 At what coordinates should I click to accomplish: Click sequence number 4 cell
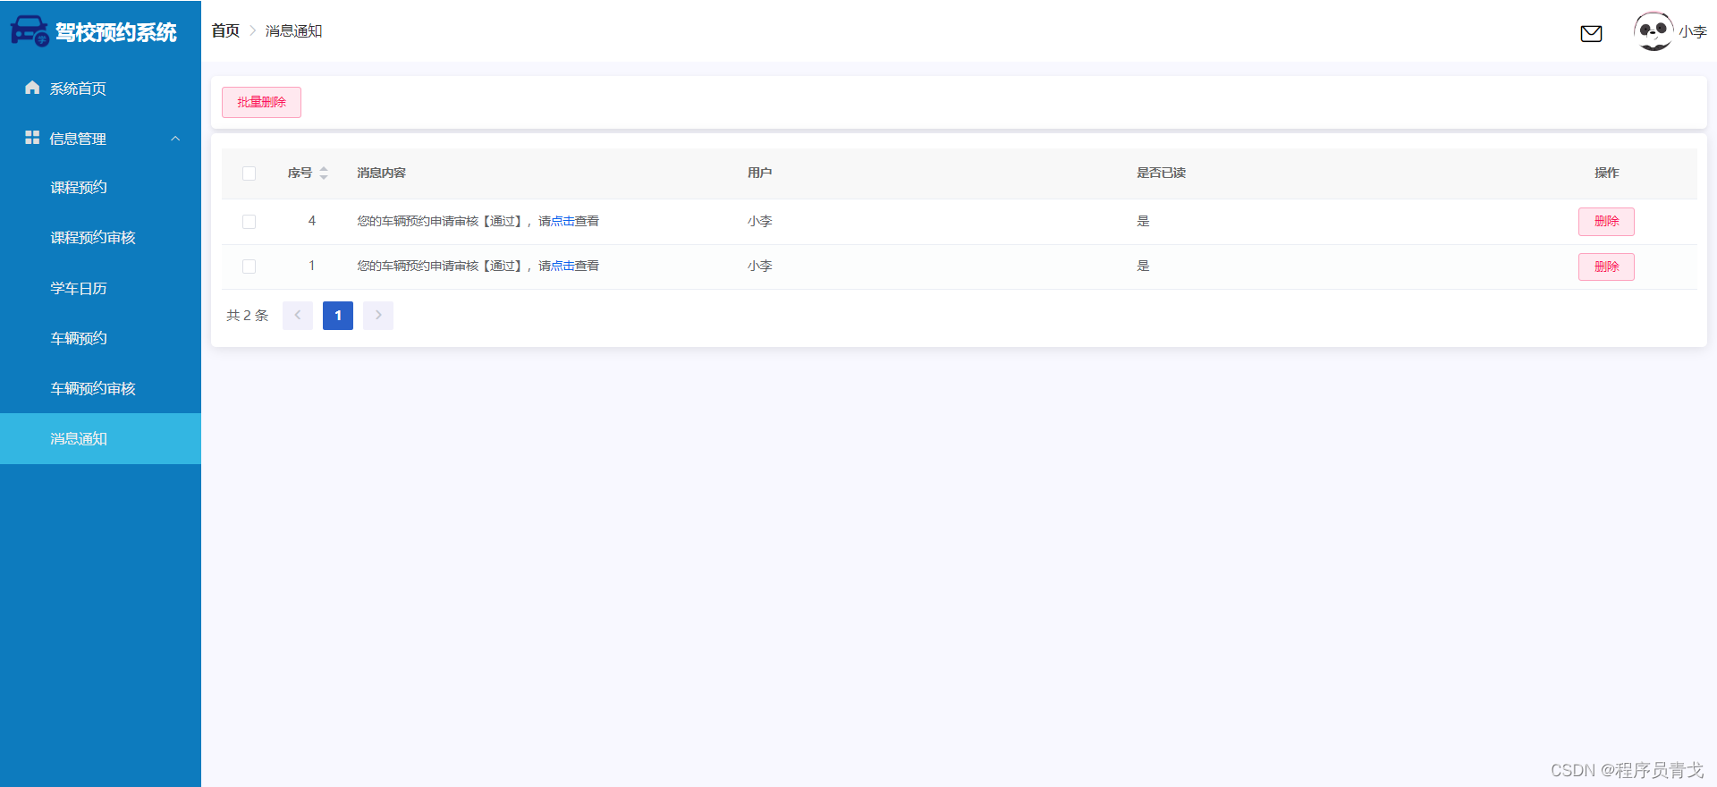(312, 221)
